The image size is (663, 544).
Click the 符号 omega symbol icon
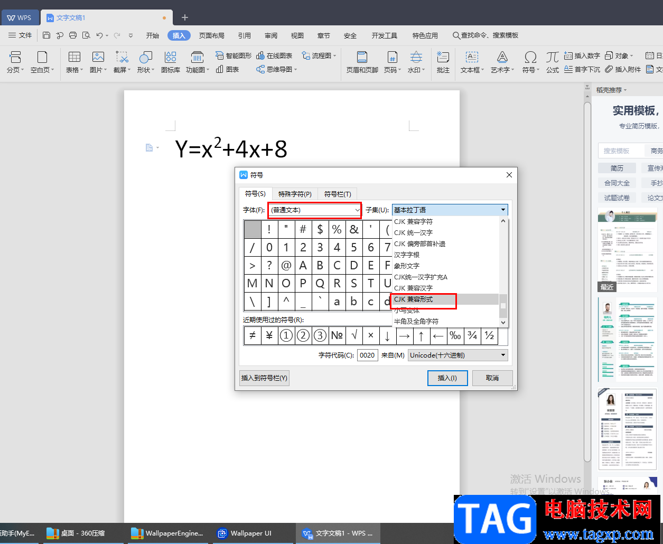pos(530,57)
